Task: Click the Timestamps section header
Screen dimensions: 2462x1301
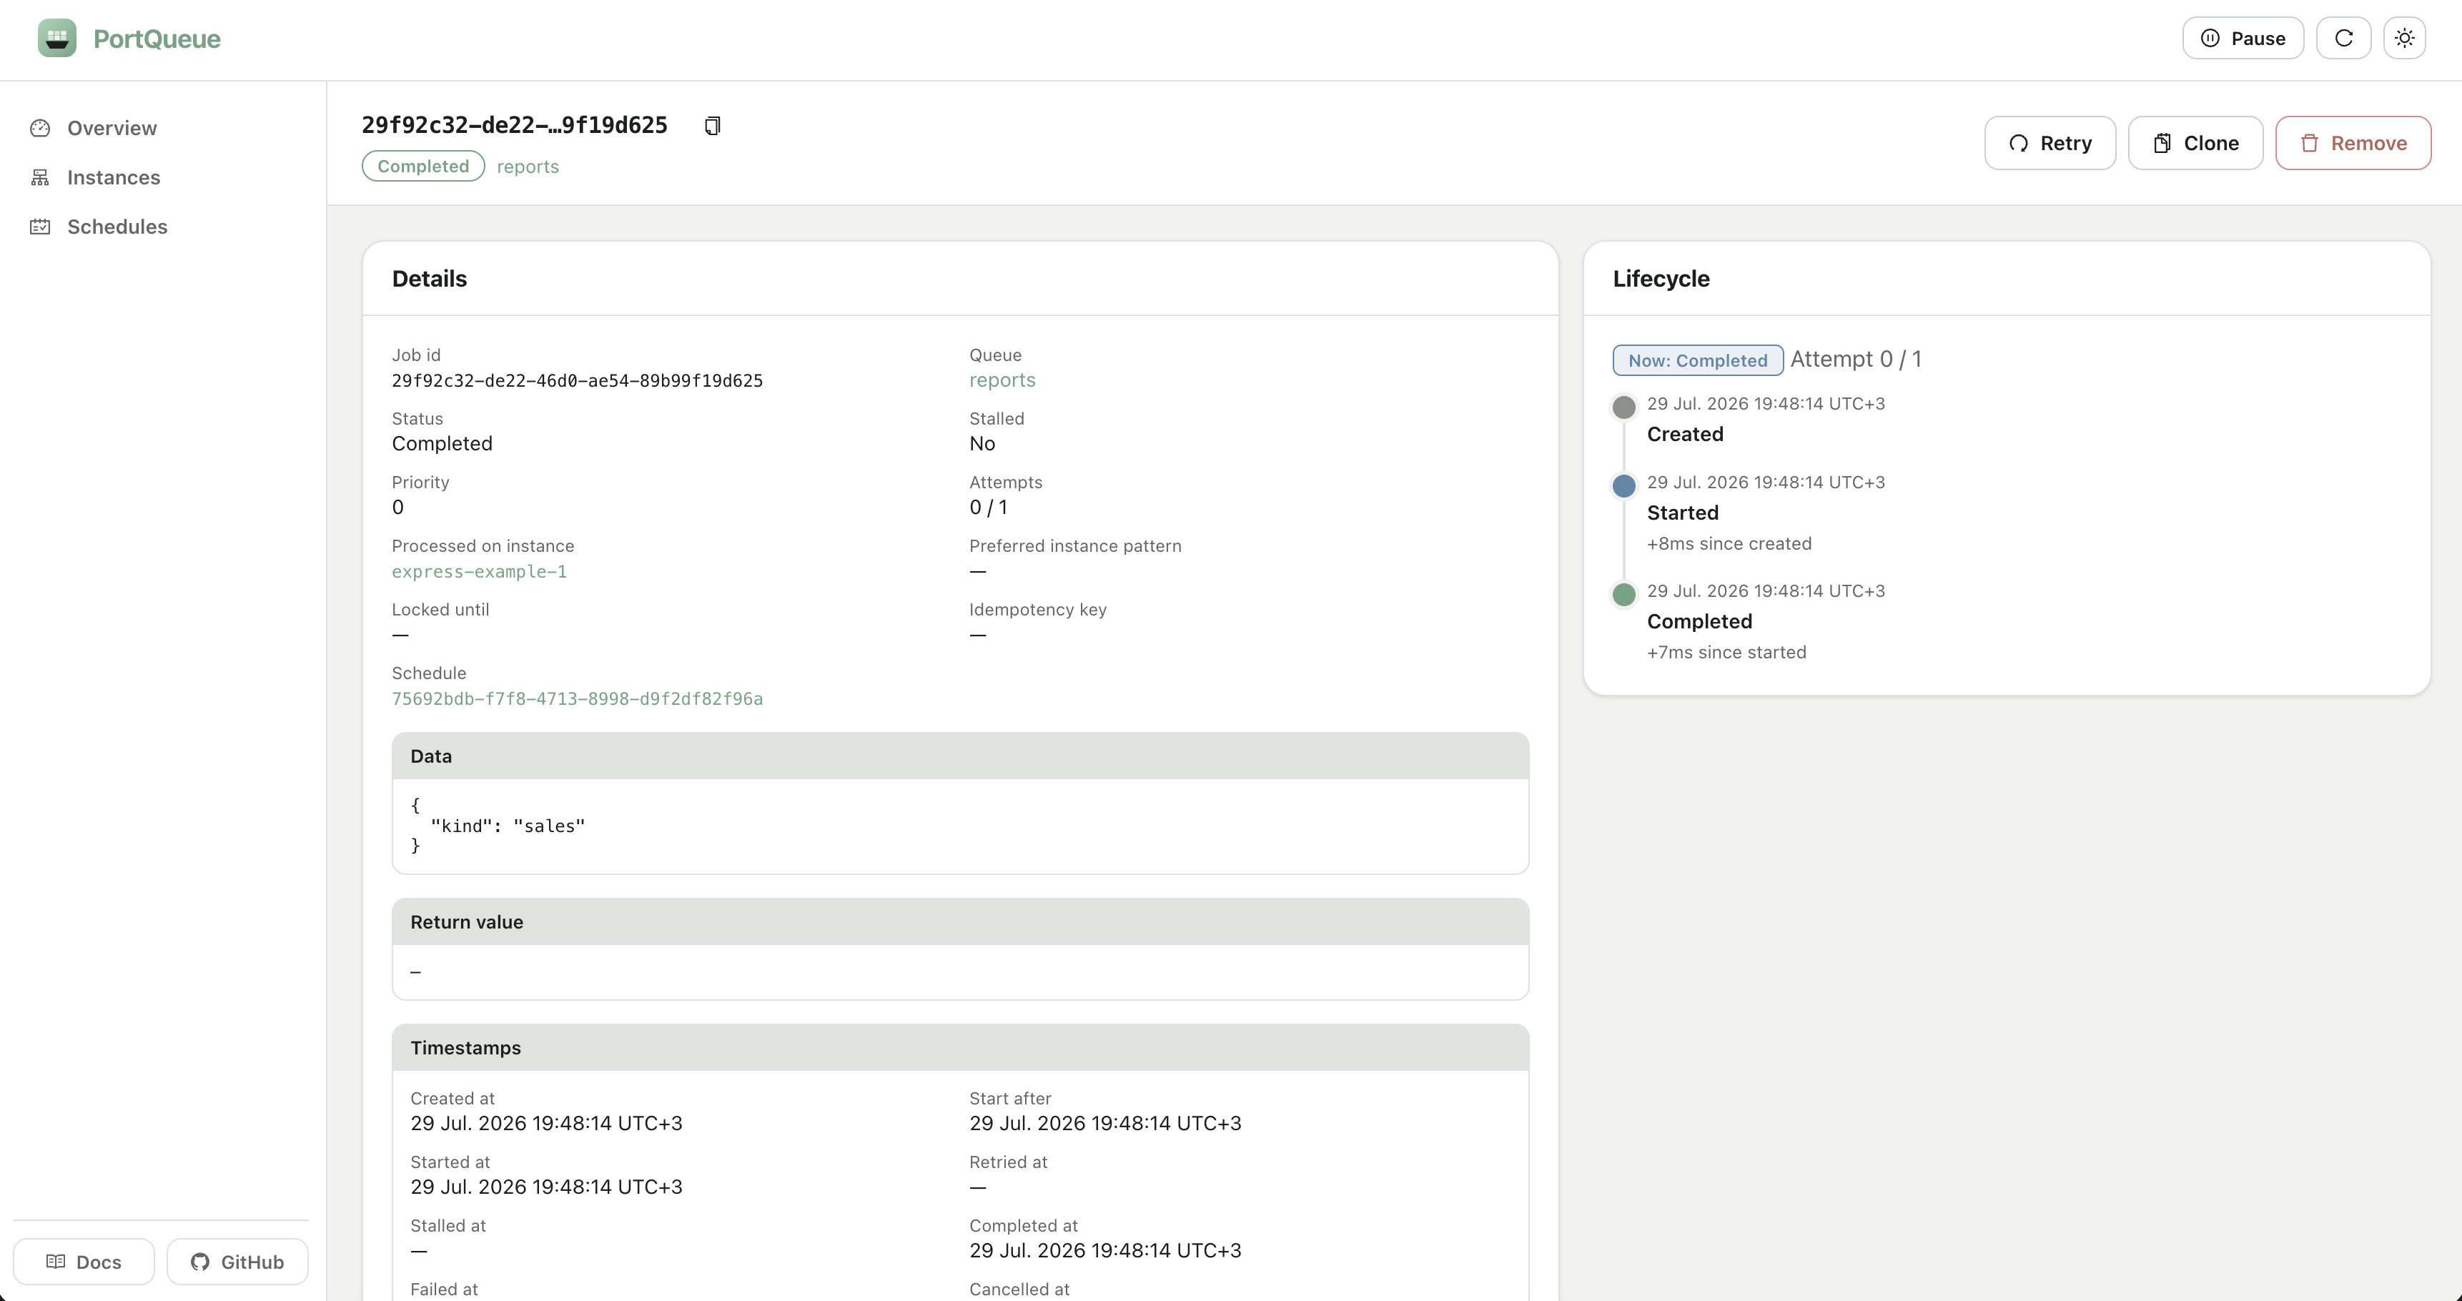Action: point(961,1048)
